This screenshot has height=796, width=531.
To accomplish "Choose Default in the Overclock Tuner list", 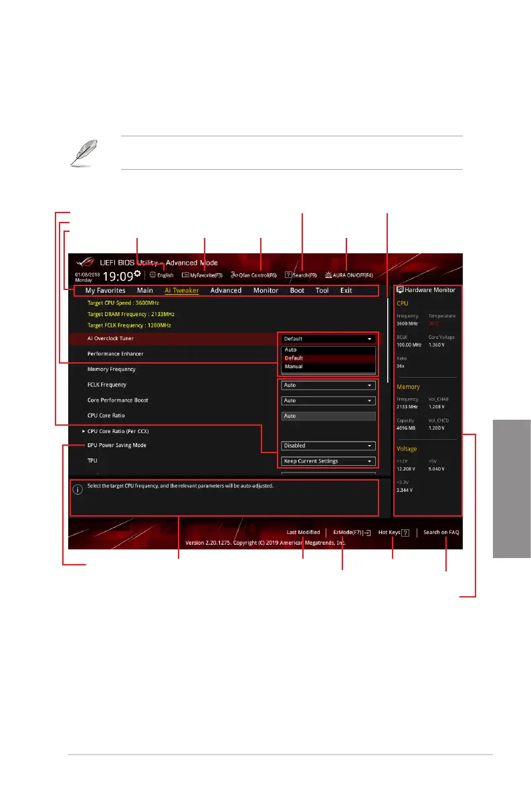I will tap(328, 358).
